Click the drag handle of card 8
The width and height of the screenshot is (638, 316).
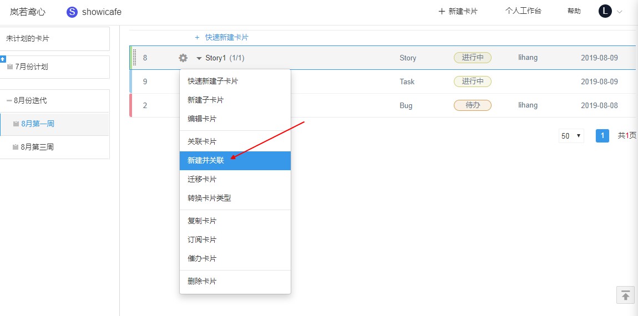point(135,58)
